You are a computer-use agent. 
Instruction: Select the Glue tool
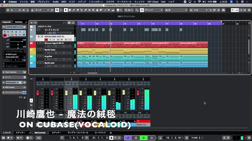[86, 10]
